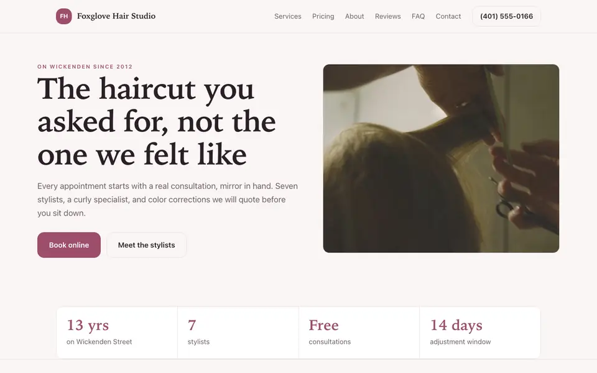Select the 'On Wickenden since 2012' tagline
Image resolution: width=597 pixels, height=373 pixels.
85,67
